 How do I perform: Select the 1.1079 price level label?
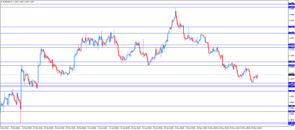pos(291,85)
